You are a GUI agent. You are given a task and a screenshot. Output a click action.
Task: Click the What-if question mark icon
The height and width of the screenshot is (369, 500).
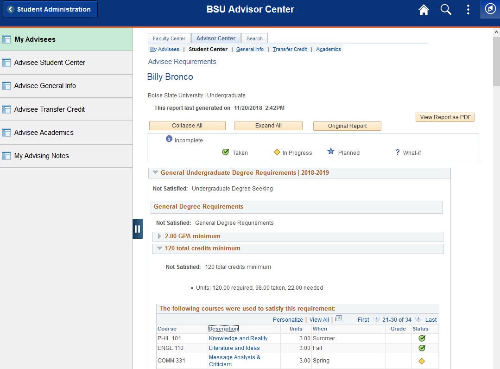coord(397,152)
